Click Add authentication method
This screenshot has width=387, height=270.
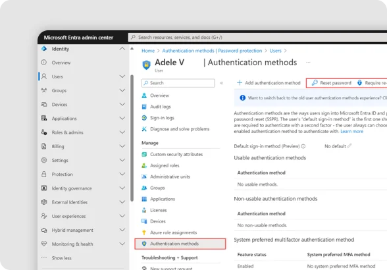269,83
